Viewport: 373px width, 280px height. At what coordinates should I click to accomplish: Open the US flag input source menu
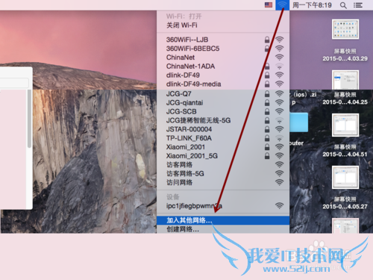point(269,5)
